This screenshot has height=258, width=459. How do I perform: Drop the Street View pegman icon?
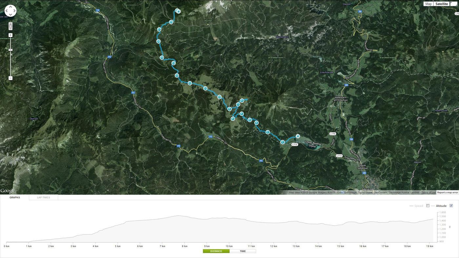[x=10, y=26]
